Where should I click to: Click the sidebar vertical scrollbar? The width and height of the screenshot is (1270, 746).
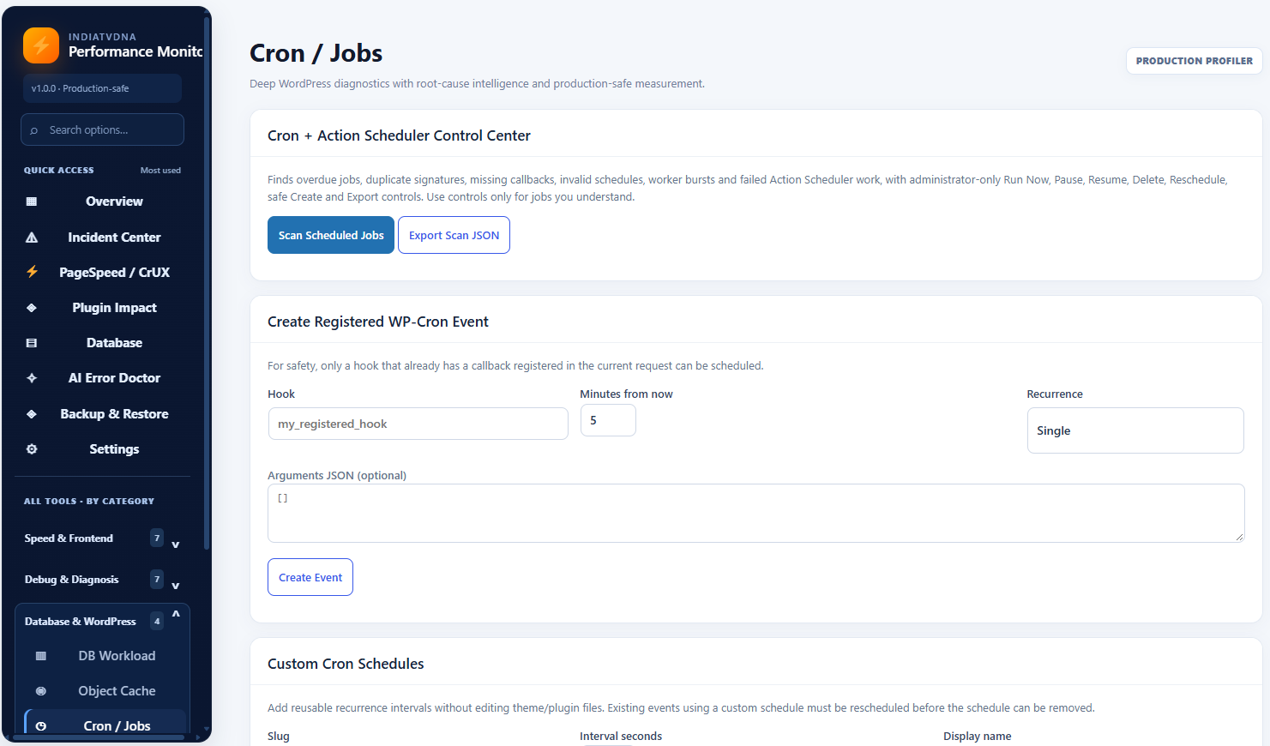pyautogui.click(x=207, y=283)
